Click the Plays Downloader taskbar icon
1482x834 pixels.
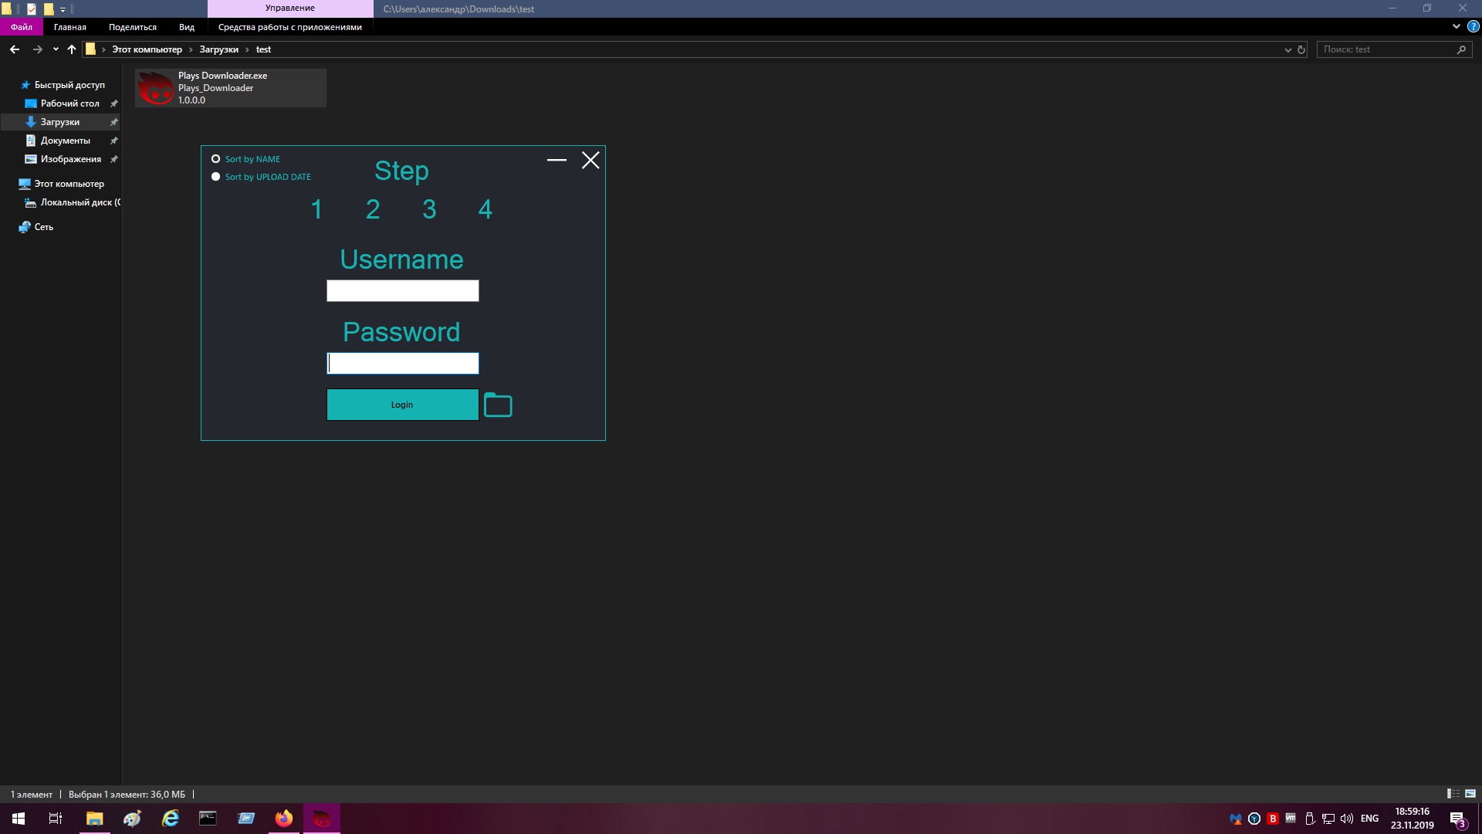click(x=322, y=819)
